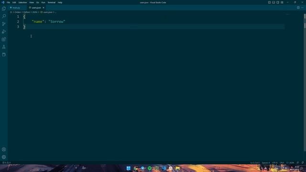This screenshot has width=306, height=172.
Task: Click JSON language mode in status bar
Action: coord(290,162)
